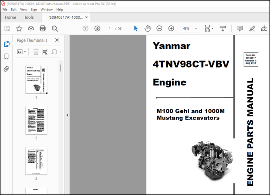The width and height of the screenshot is (270, 195).
Task: Open the zoom level dropdown arrow
Action: [x=196, y=28]
